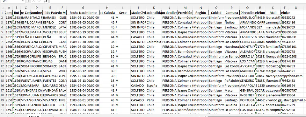Click the 'Dirección' header cell

click(247, 13)
